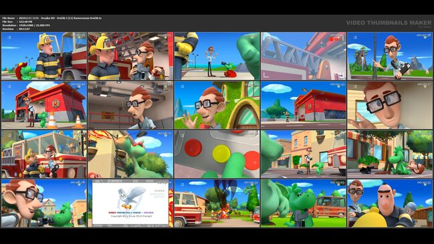The width and height of the screenshot is (434, 244).
Task: Click the red REC indicator on ladder thumbnail
Action: tap(334, 39)
